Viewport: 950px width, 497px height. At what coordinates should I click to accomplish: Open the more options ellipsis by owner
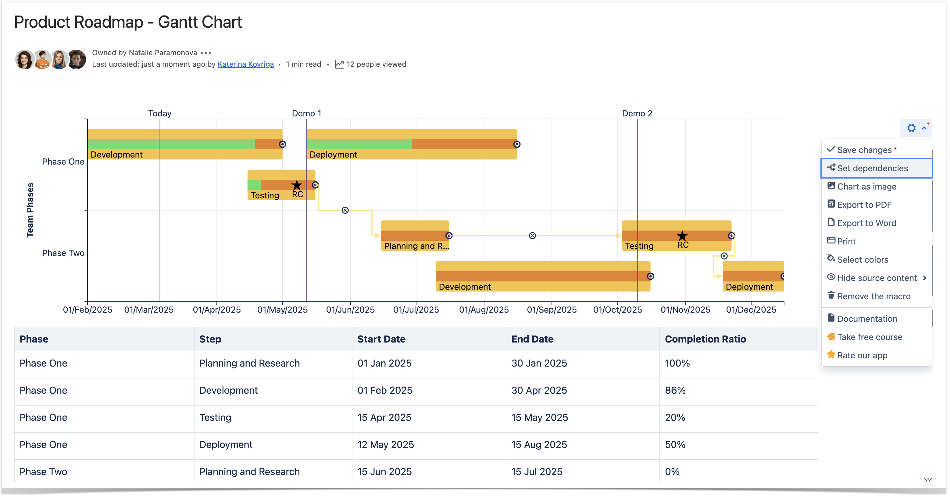click(206, 53)
